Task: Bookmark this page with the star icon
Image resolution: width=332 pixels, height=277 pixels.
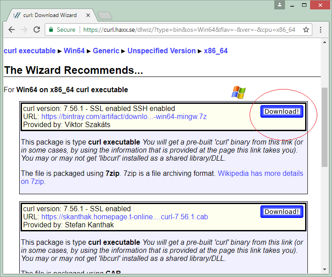Action: click(x=306, y=30)
